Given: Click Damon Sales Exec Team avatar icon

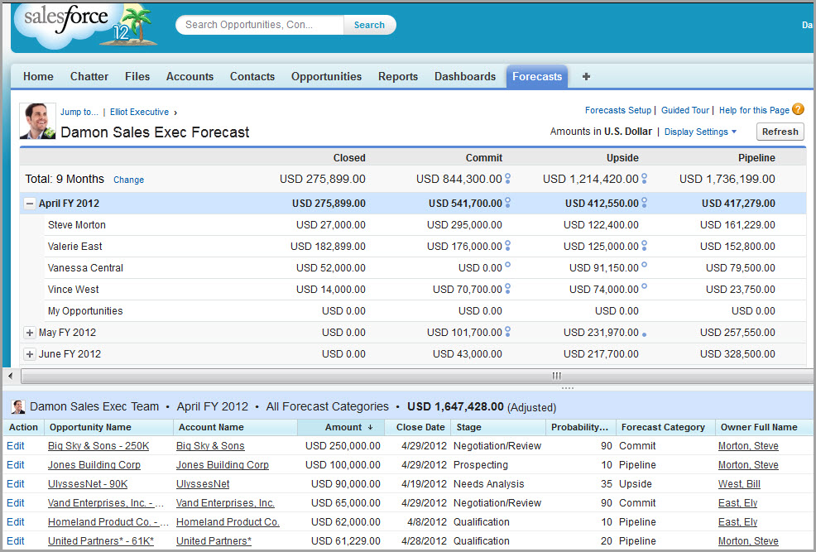Looking at the screenshot, I should pos(17,406).
